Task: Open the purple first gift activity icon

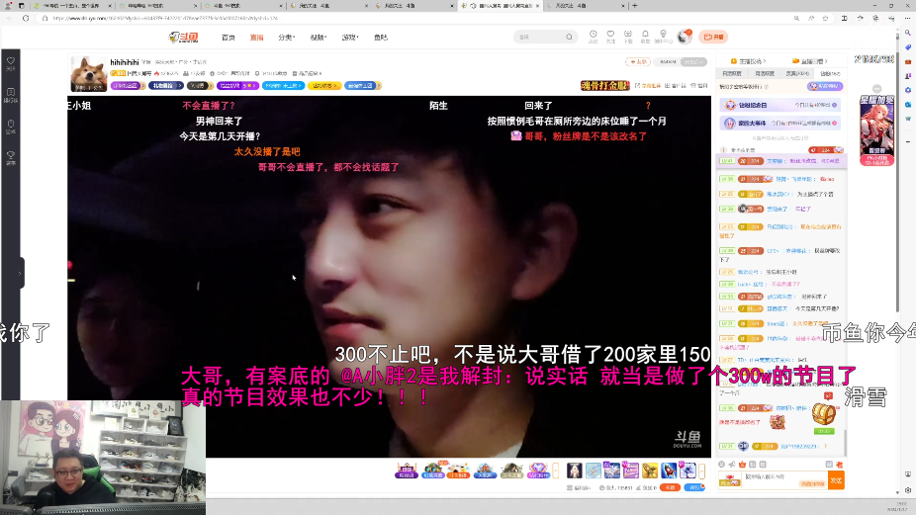Action: [x=407, y=471]
